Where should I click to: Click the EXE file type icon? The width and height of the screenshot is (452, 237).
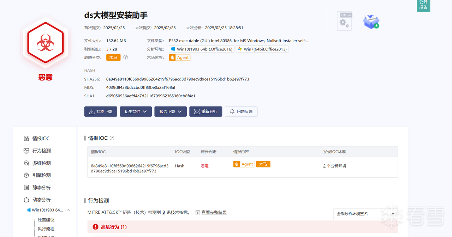pos(344,21)
